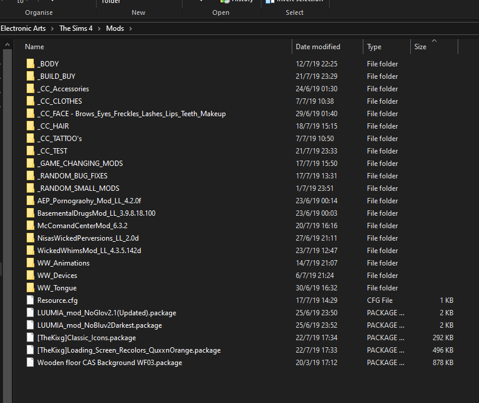This screenshot has height=403, width=479.
Task: Select the McComandCenterMod_6.3.2 folder name
Action: 82,226
